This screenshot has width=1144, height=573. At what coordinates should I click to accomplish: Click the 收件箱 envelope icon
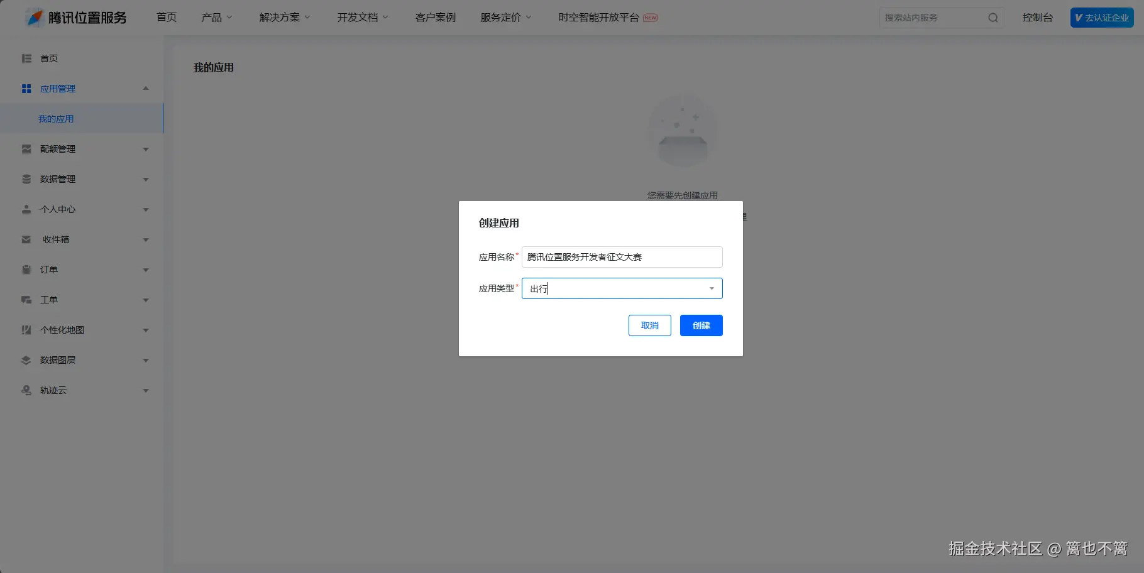26,239
